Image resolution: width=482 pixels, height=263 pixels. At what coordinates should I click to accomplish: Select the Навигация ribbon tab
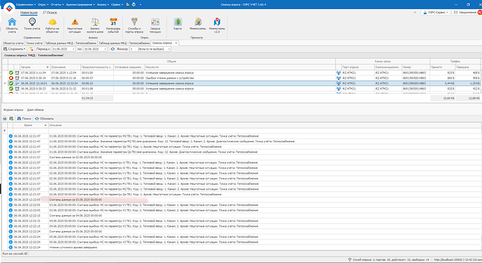click(x=29, y=13)
